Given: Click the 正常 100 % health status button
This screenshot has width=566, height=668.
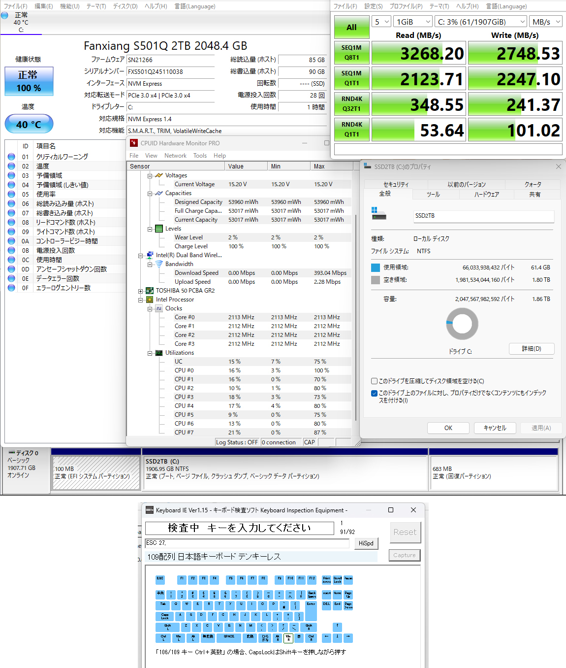Looking at the screenshot, I should coord(29,81).
